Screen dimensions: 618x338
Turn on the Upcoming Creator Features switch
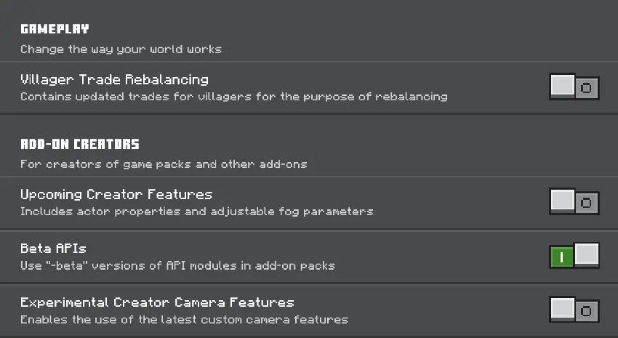574,202
